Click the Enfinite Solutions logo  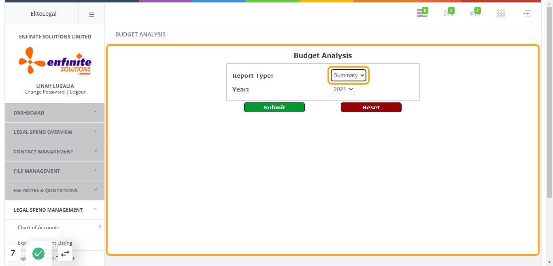[55, 61]
